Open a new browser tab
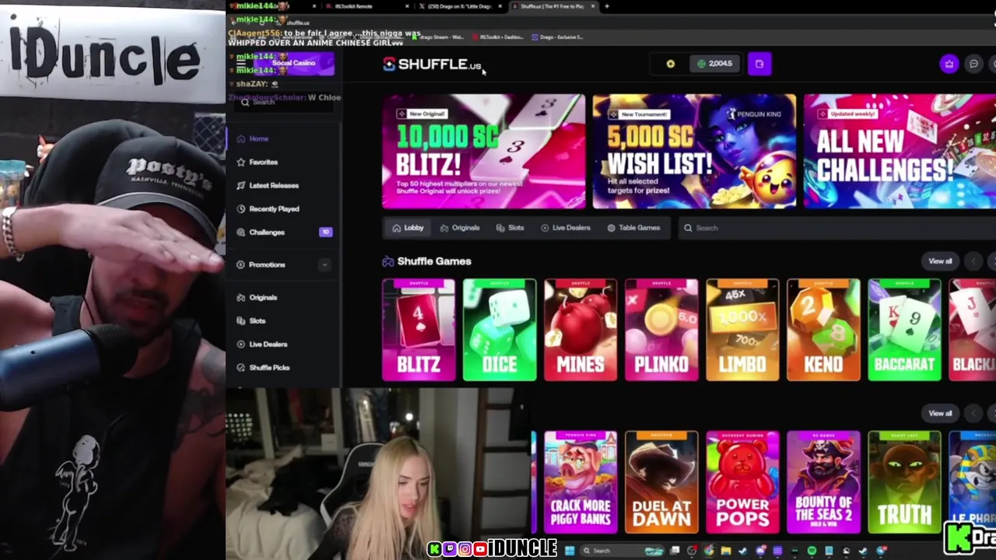Image resolution: width=996 pixels, height=560 pixels. pyautogui.click(x=607, y=6)
